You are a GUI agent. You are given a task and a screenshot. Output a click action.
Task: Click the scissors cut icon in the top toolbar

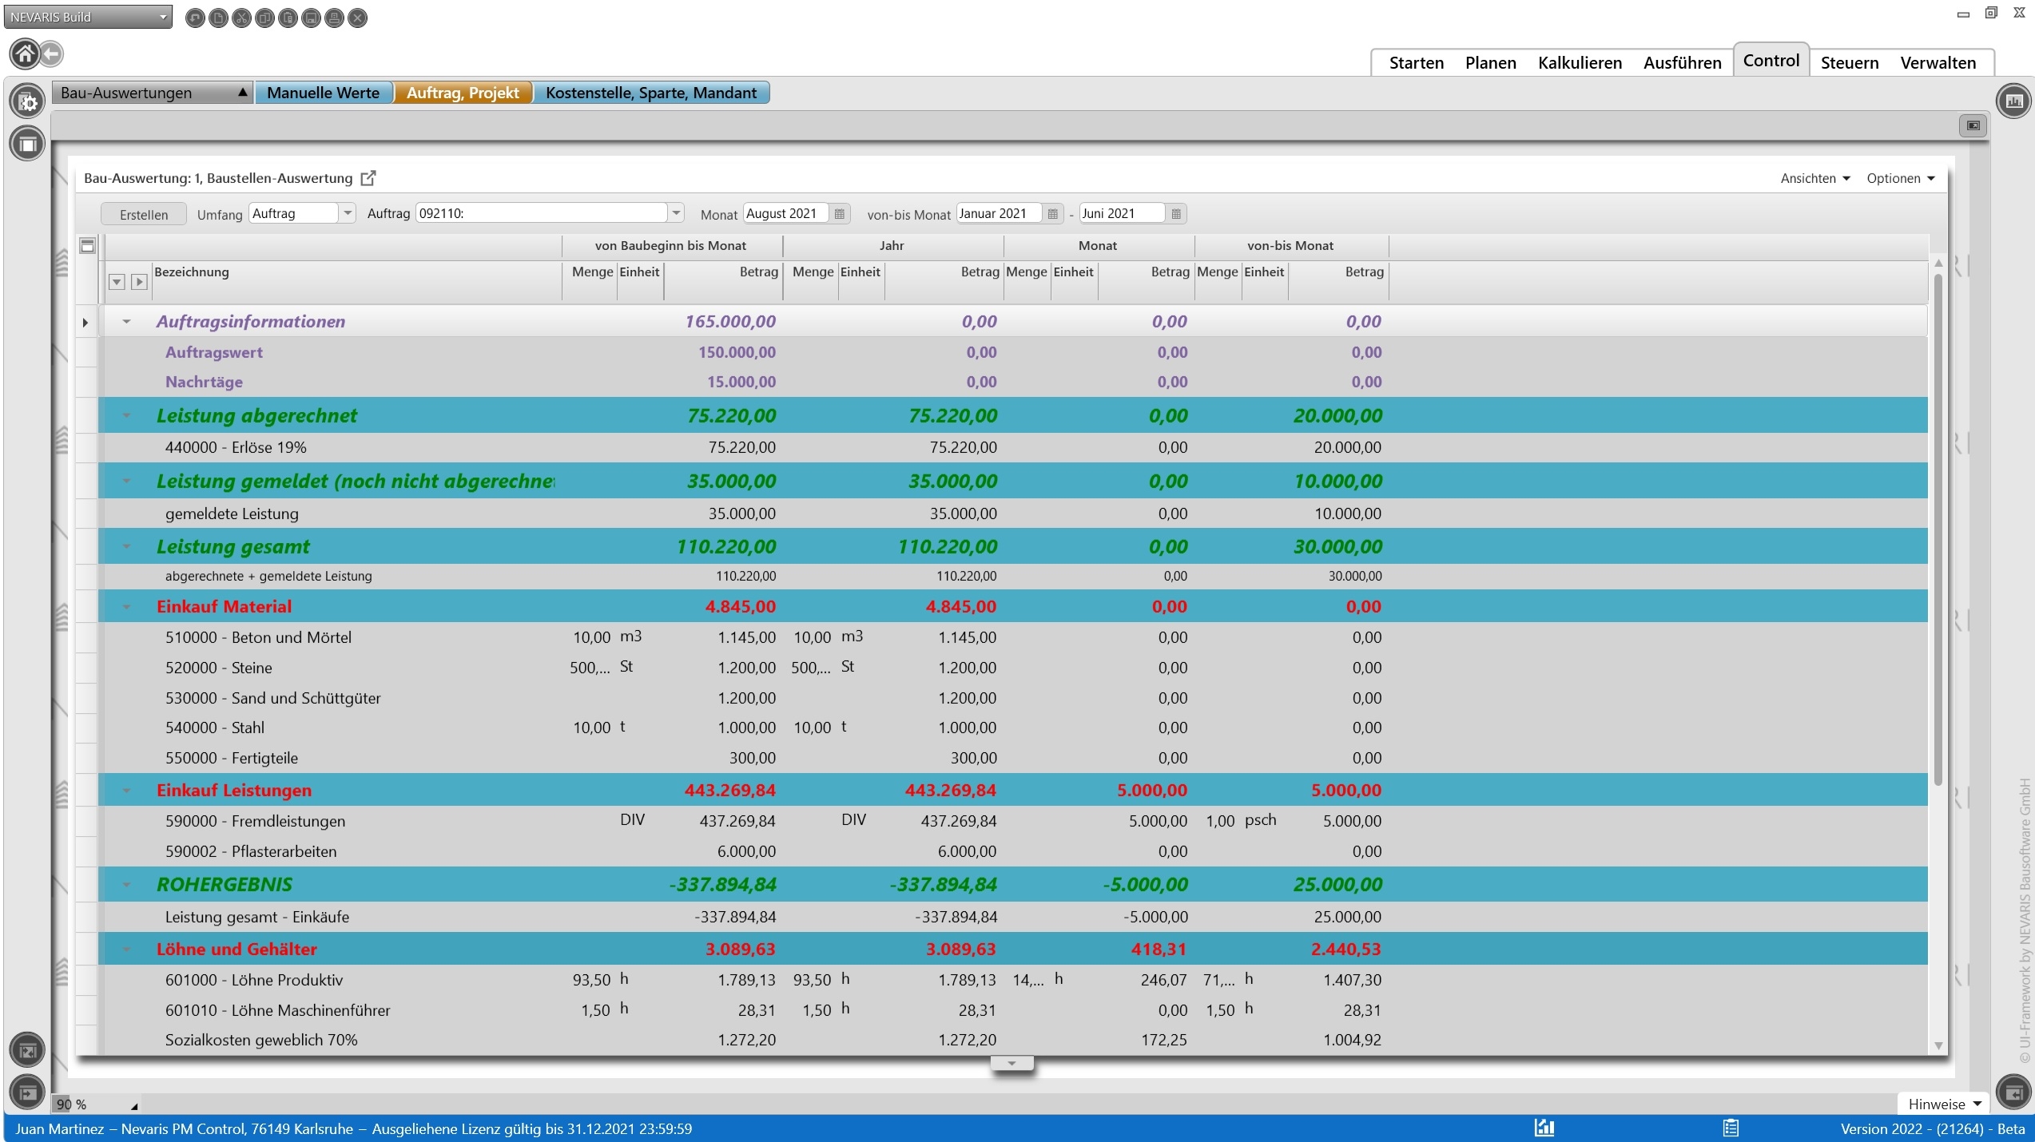coord(241,18)
